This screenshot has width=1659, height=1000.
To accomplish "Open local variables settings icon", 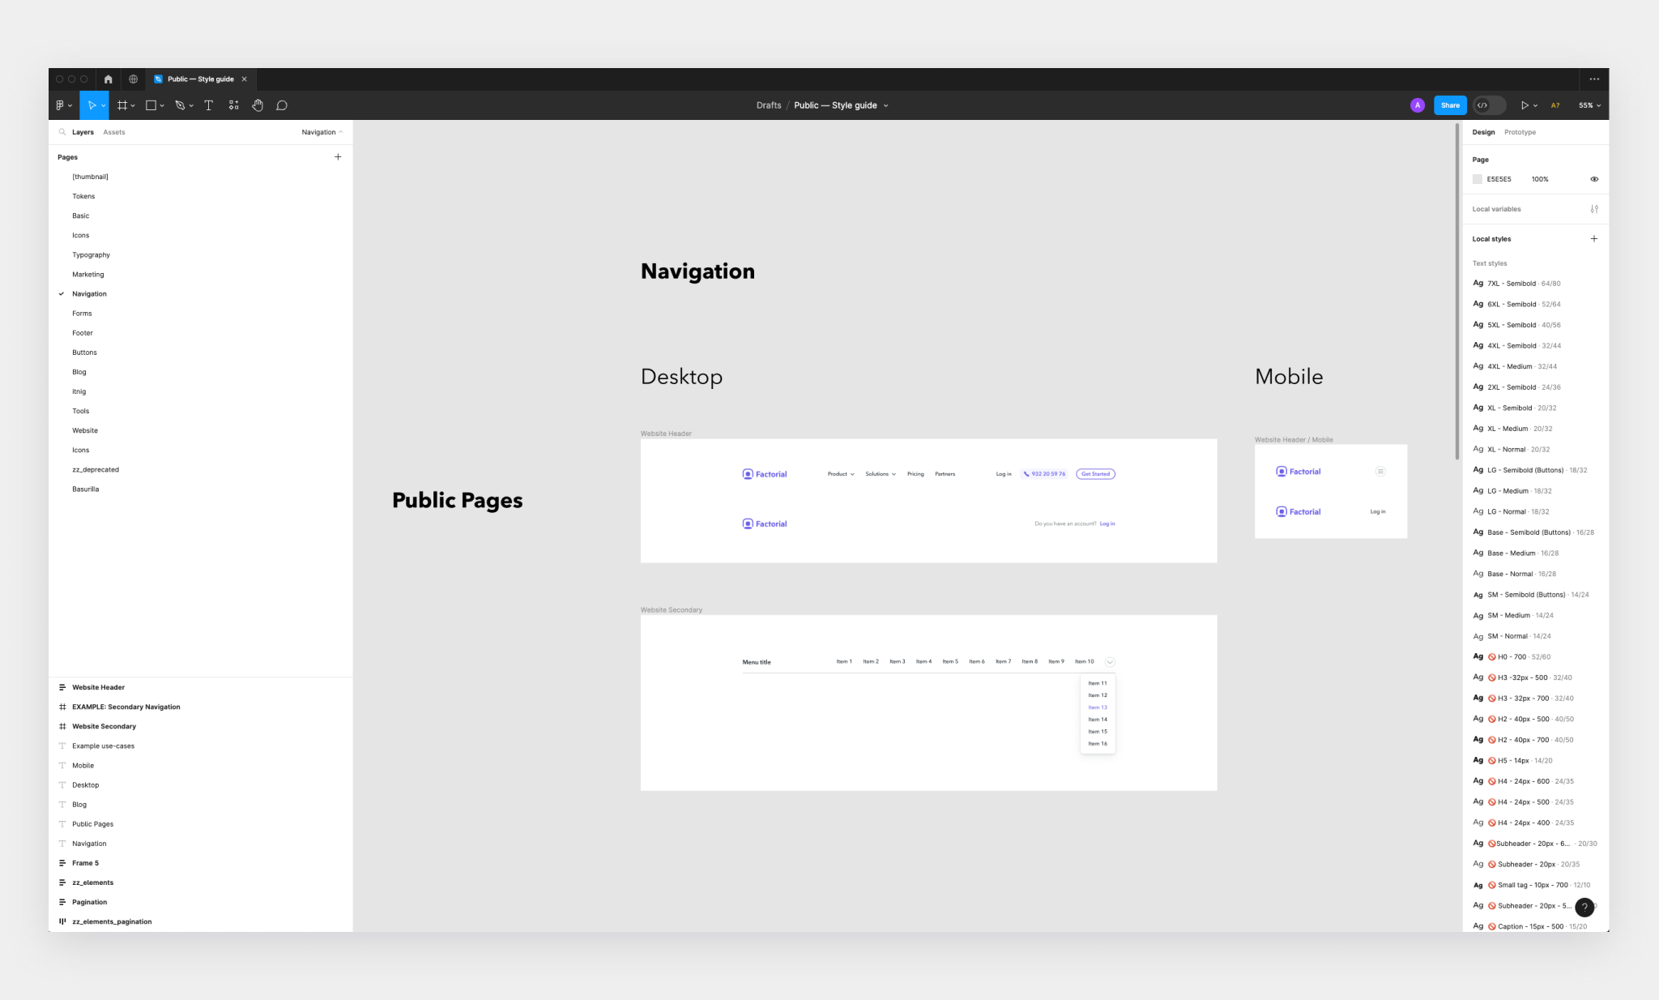I will coord(1594,209).
